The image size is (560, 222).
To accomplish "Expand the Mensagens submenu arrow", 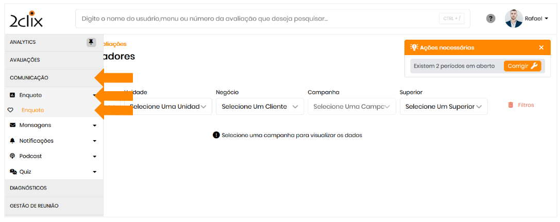I will click(95, 125).
